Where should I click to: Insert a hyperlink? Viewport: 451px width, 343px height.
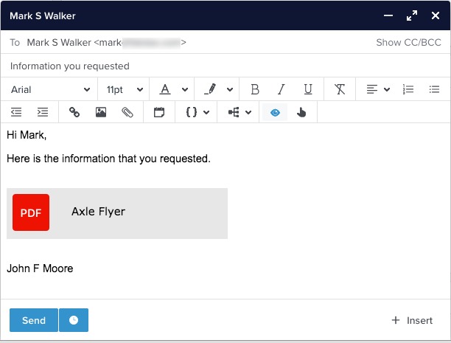[x=74, y=112]
